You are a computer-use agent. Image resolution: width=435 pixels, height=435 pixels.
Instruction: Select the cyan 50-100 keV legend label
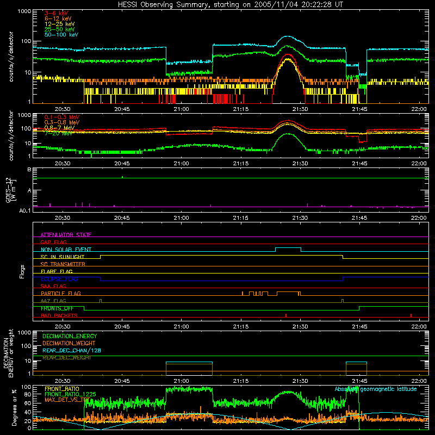[x=61, y=35]
